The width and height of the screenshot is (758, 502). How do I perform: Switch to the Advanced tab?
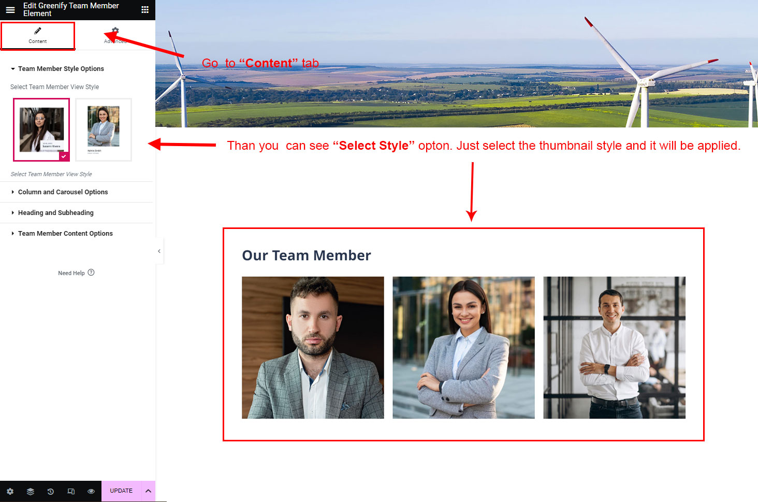coord(115,35)
